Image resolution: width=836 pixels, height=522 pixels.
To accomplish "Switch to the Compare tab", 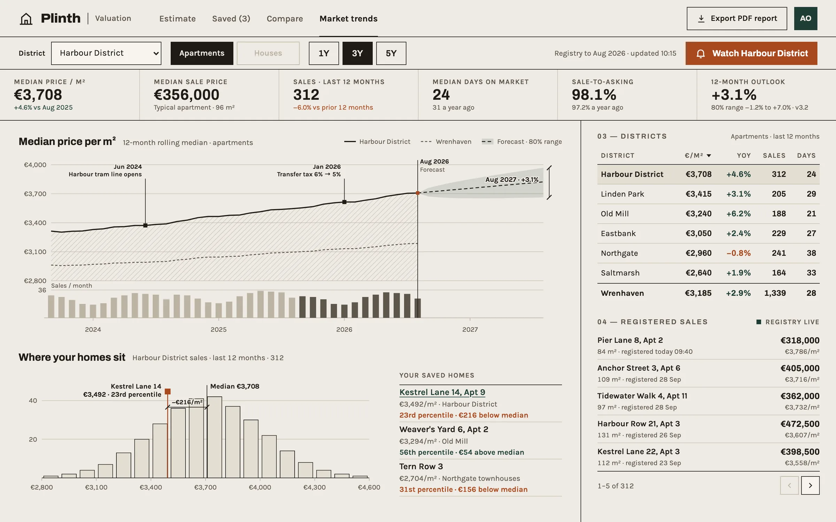I will click(x=285, y=18).
